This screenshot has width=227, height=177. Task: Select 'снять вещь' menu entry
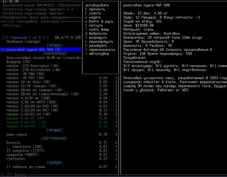pyautogui.click(x=97, y=30)
